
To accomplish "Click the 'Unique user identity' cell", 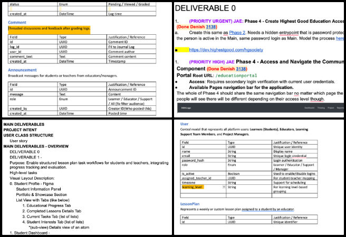I will [x=295, y=147].
